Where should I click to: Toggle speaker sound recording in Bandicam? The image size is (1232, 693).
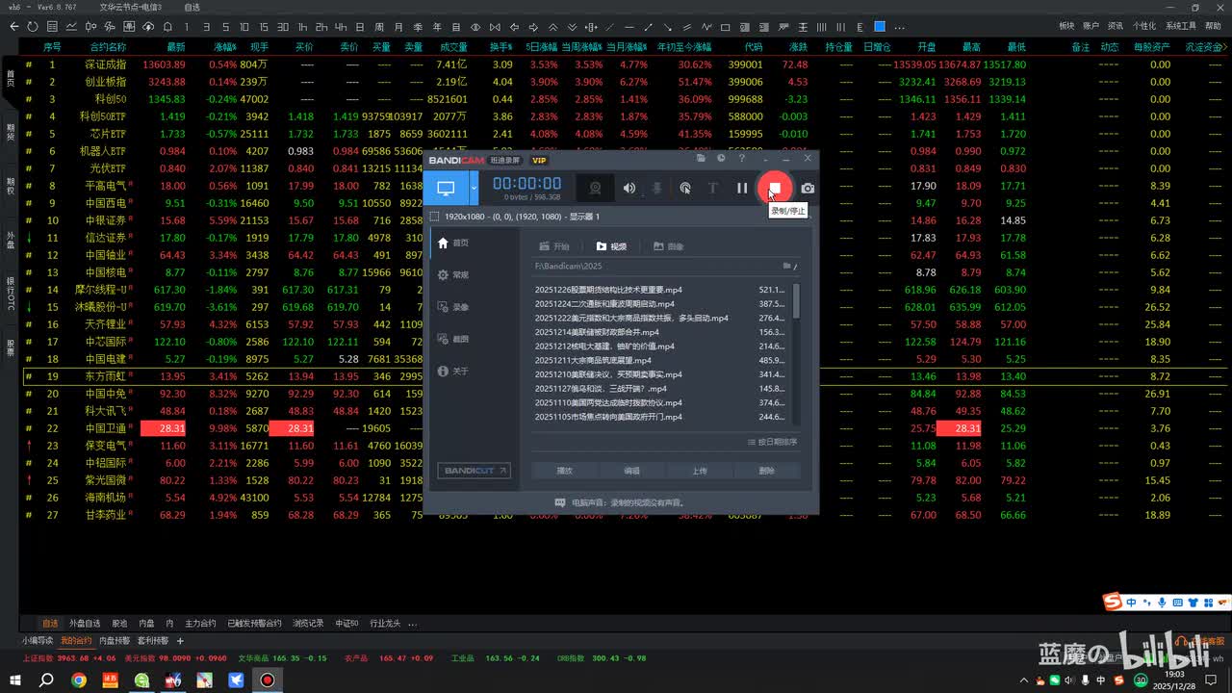pos(629,189)
